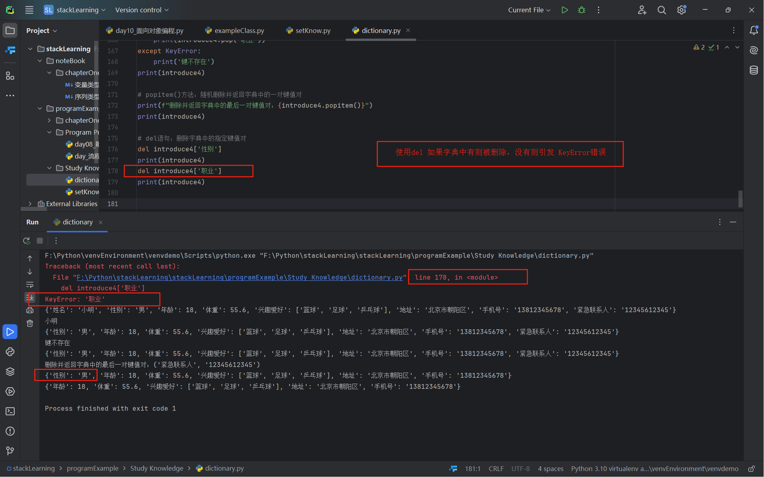Run the current file with play icon

point(564,10)
